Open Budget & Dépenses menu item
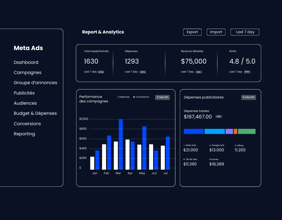This screenshot has height=220, width=282. [x=35, y=113]
